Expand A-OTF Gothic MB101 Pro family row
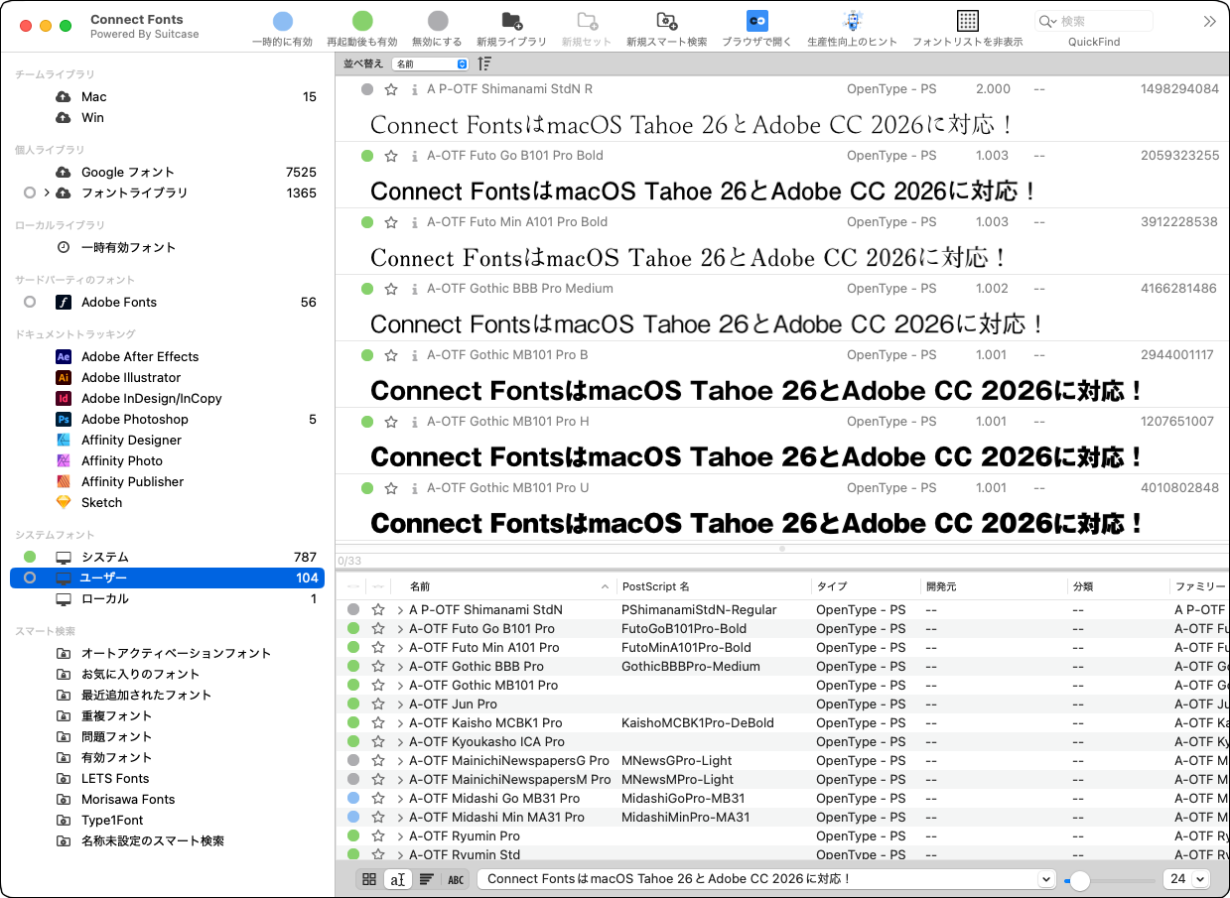The height and width of the screenshot is (898, 1230). (x=400, y=686)
